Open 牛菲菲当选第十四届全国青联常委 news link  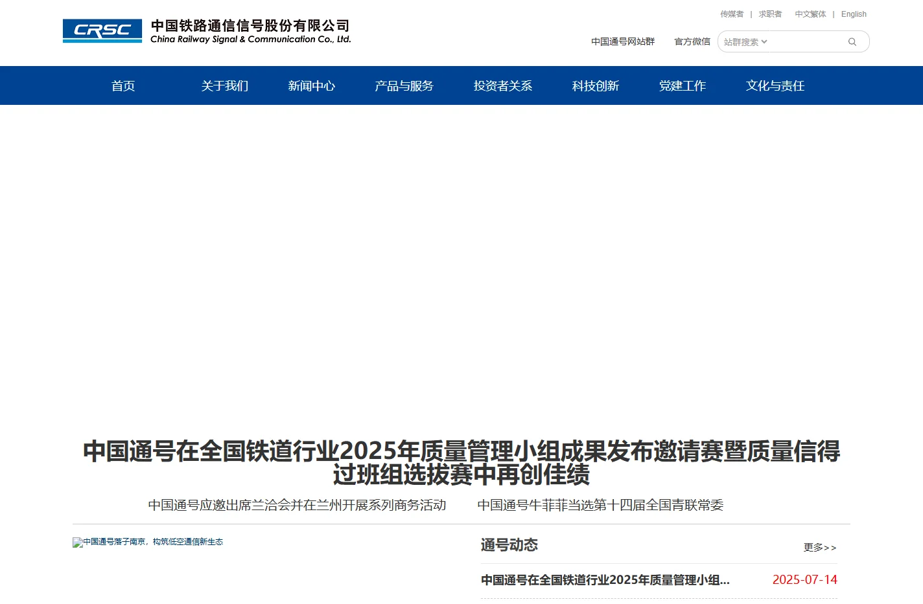click(600, 505)
